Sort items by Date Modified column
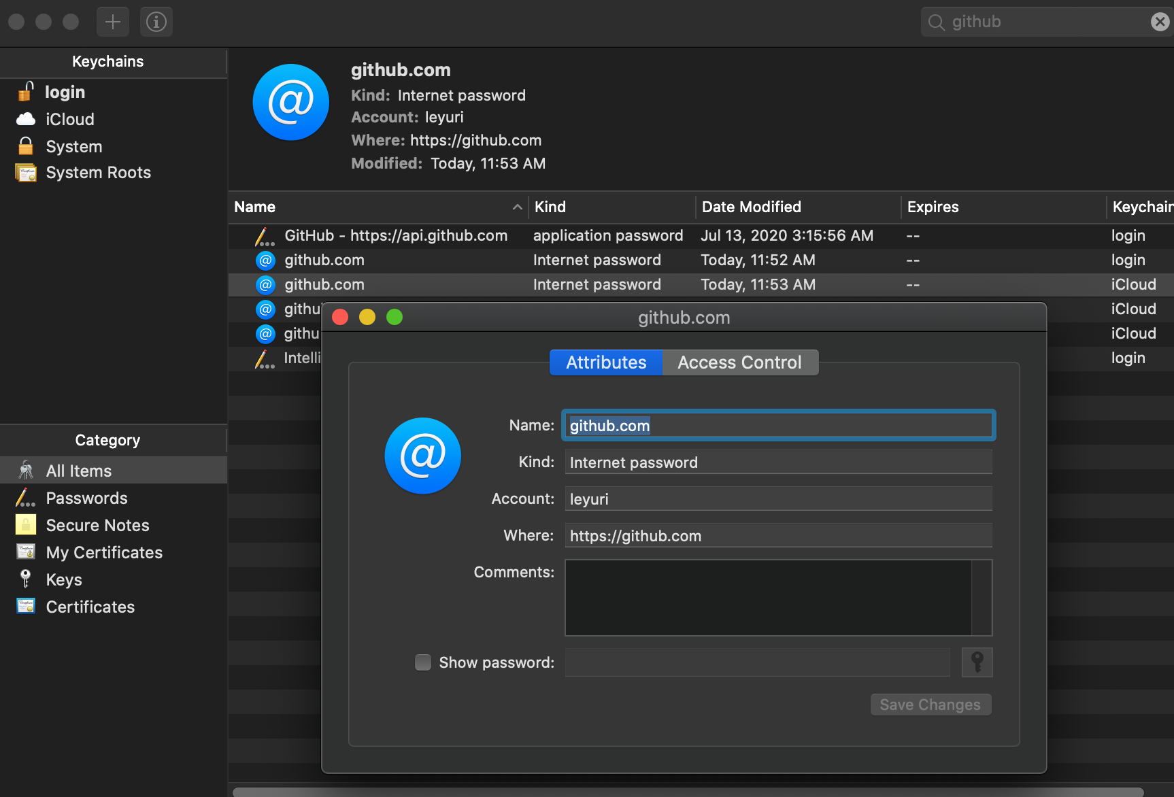This screenshot has height=797, width=1174. pyautogui.click(x=799, y=207)
